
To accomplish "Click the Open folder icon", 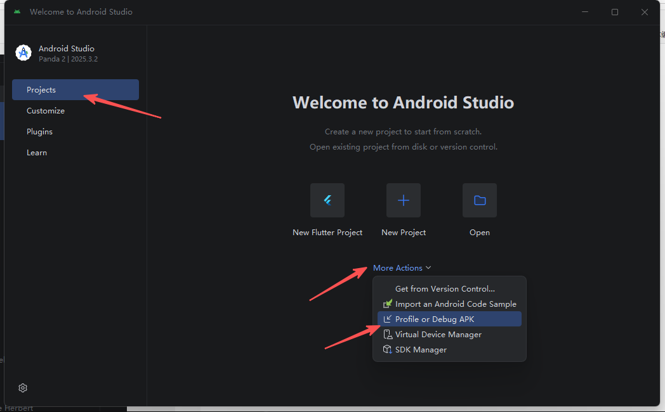I will coord(480,200).
